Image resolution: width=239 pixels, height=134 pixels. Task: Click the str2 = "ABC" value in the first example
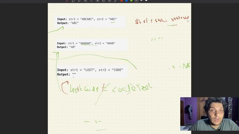[x=107, y=19]
